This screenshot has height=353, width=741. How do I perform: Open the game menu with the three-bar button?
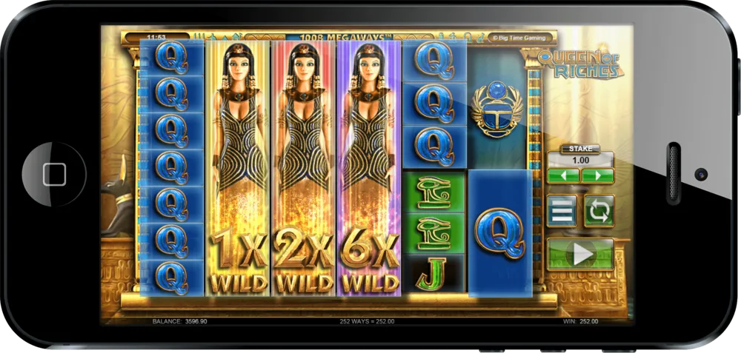(x=562, y=210)
